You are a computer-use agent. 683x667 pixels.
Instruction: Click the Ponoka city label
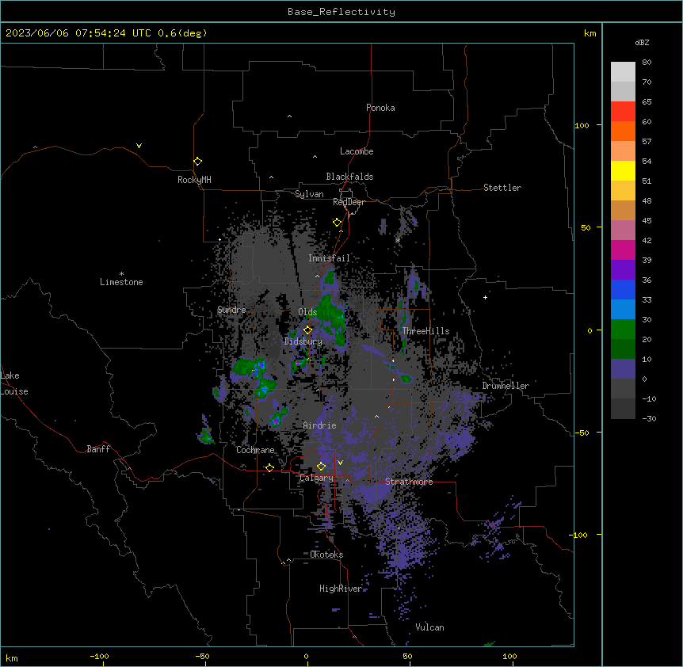[380, 108]
